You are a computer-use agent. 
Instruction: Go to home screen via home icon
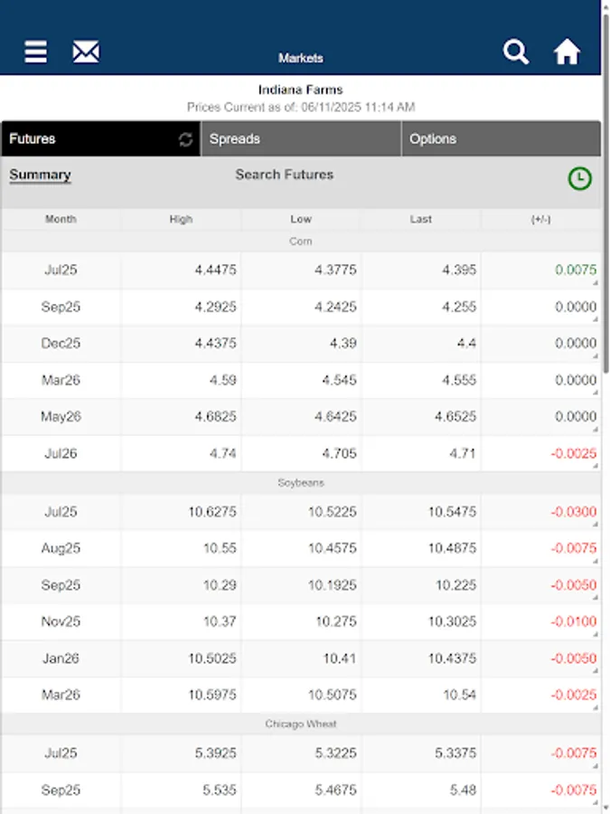tap(568, 52)
